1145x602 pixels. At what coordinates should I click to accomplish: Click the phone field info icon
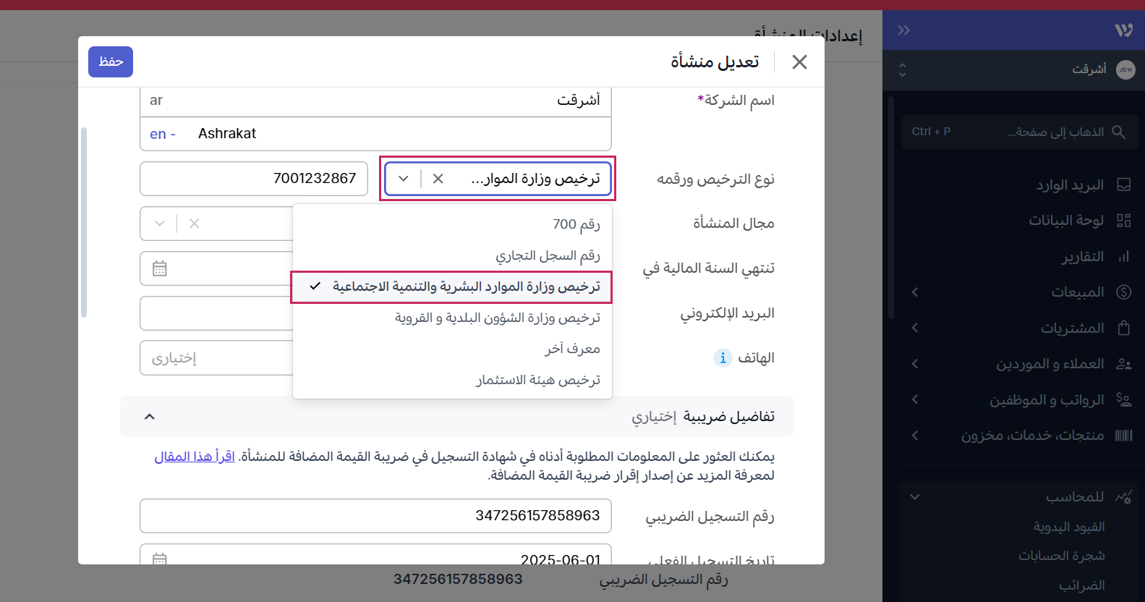coord(723,358)
